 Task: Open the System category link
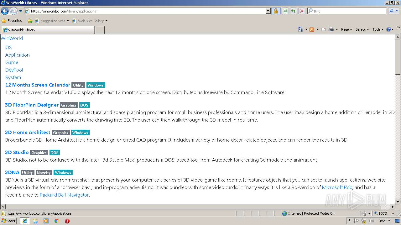(13, 77)
